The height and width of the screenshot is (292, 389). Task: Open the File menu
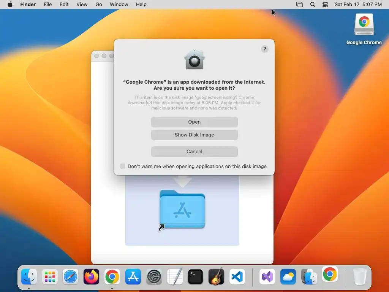click(x=47, y=5)
